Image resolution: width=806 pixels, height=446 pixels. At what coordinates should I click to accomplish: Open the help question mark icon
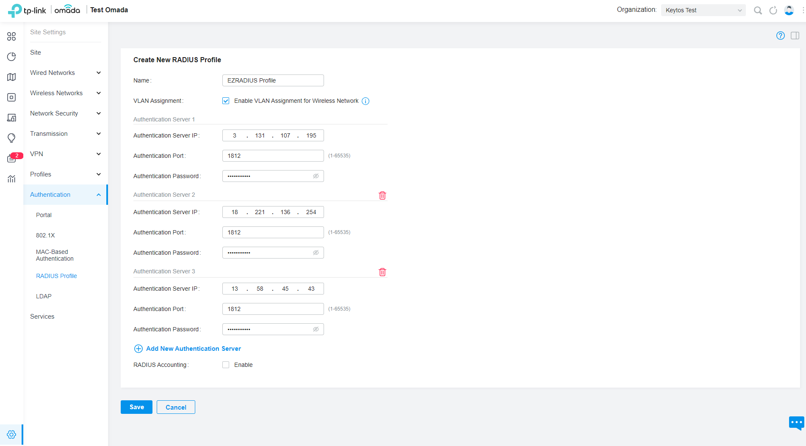pyautogui.click(x=780, y=36)
